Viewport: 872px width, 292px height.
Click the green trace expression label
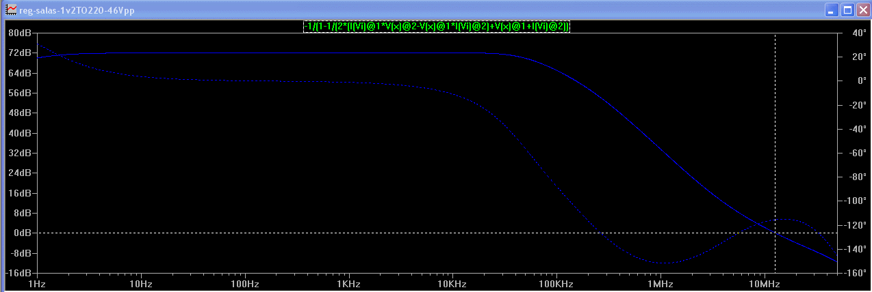(437, 26)
